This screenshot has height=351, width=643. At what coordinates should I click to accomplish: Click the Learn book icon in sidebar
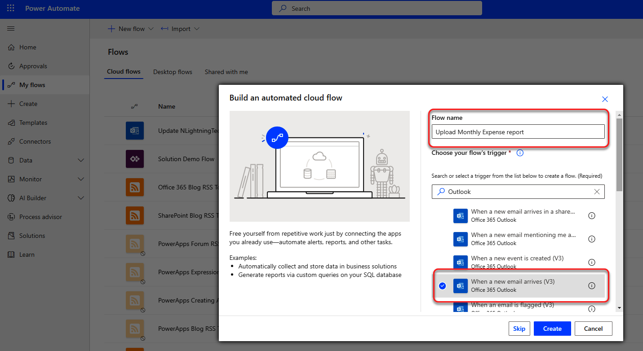pos(11,254)
